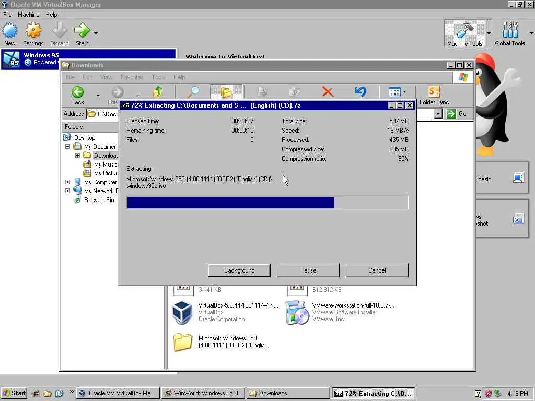535x401 pixels.
Task: Click the folder quick launch icon
Action: click(x=47, y=393)
